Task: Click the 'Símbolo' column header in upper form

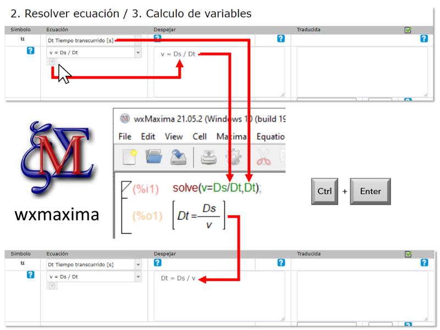Action: pos(20,30)
